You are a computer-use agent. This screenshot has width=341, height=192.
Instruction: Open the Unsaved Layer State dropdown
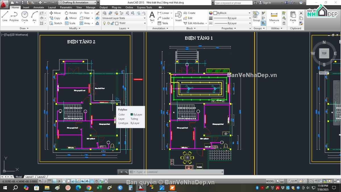[x=124, y=18]
